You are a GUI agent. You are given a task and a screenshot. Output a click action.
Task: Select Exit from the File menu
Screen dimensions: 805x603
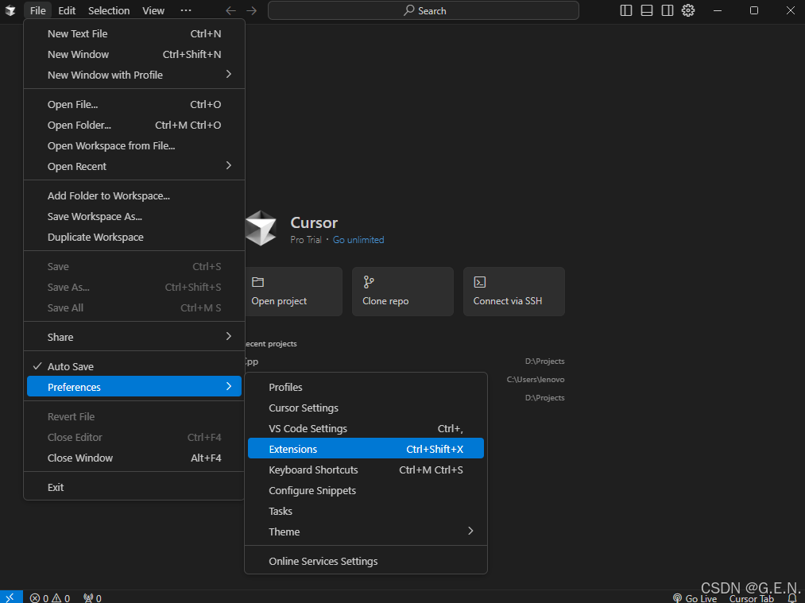(134, 488)
